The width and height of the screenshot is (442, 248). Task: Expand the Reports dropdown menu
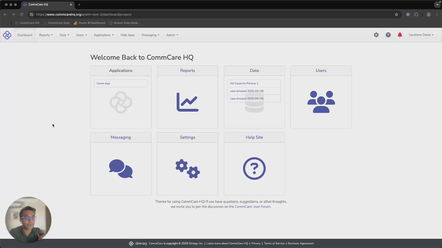(46, 35)
